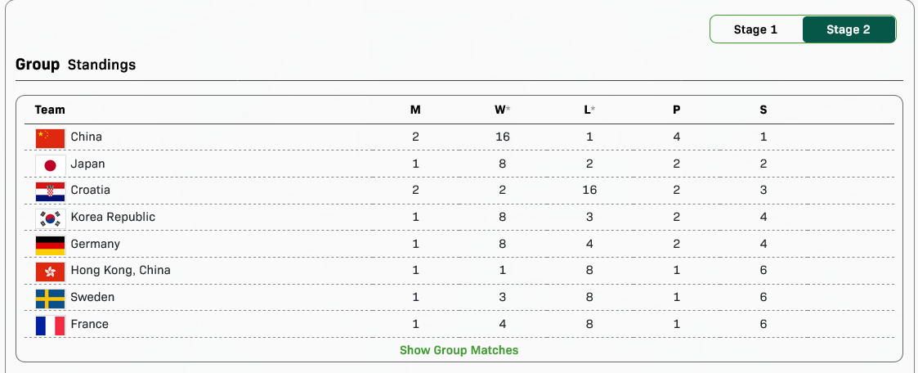Select the Hong Kong, China team name
This screenshot has height=373, width=918.
(x=120, y=270)
